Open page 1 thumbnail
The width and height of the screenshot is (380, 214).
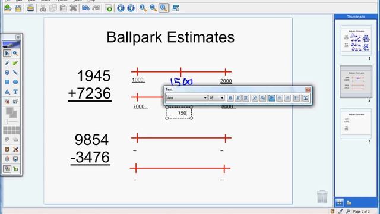point(356,40)
